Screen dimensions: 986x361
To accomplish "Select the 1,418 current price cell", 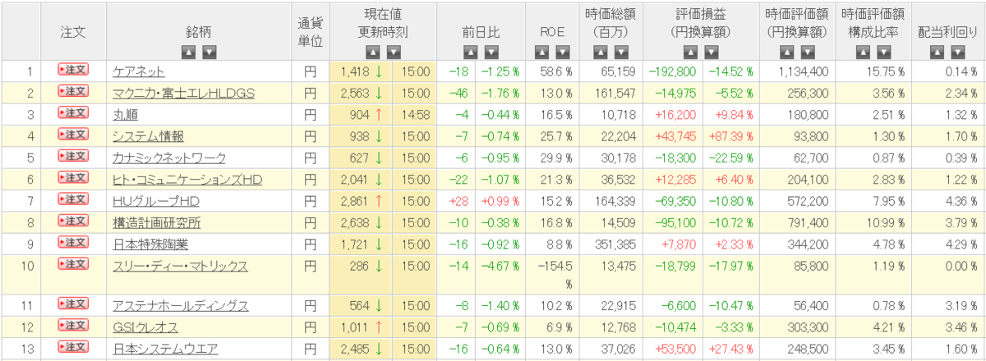I will (360, 72).
